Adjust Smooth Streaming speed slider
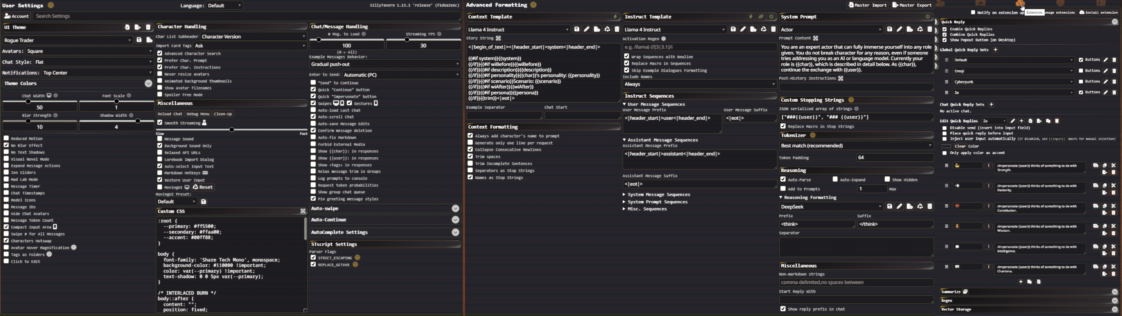The width and height of the screenshot is (1122, 316). 232,129
